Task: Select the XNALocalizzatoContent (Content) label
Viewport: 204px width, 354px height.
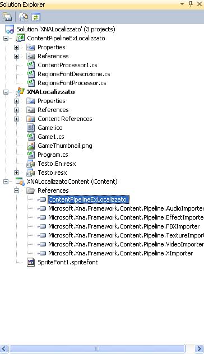Action: point(72,181)
